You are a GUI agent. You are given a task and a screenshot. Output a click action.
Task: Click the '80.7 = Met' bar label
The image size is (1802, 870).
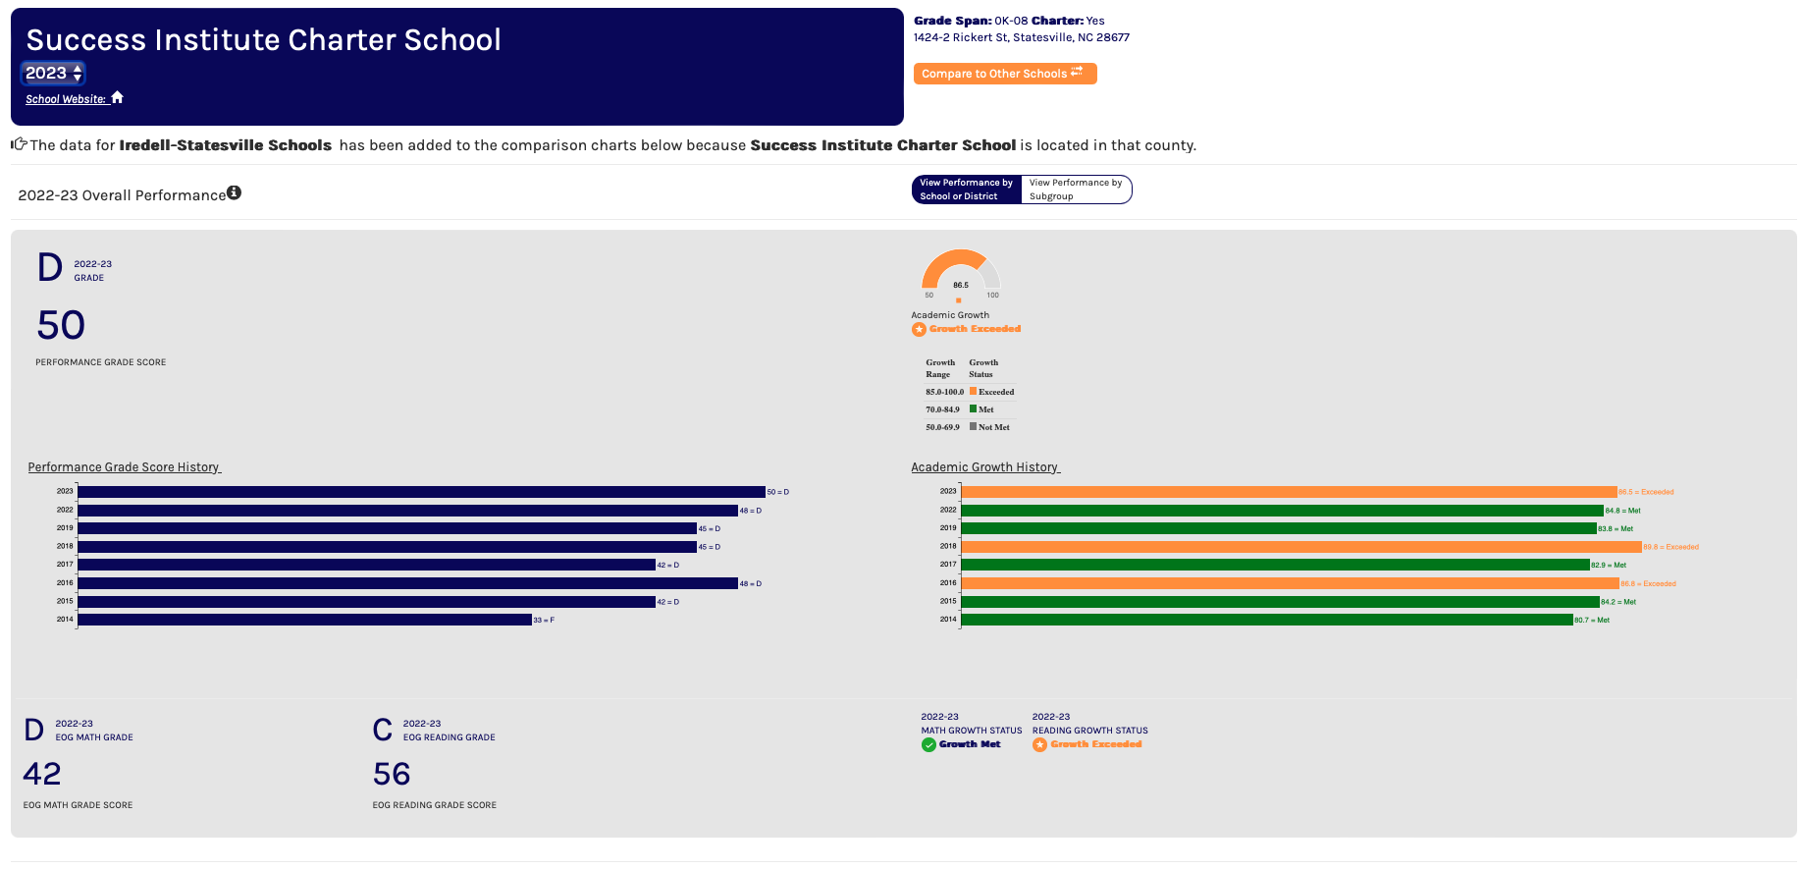click(1592, 620)
